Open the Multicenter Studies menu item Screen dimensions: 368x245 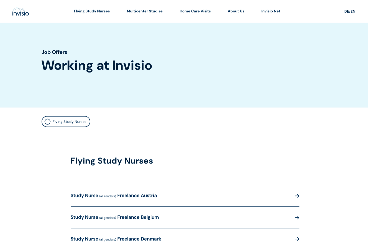(x=145, y=11)
